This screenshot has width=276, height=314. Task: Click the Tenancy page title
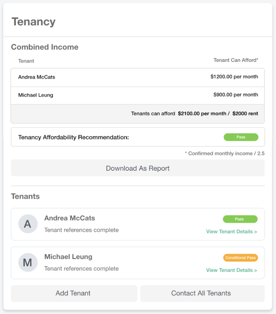pyautogui.click(x=34, y=22)
